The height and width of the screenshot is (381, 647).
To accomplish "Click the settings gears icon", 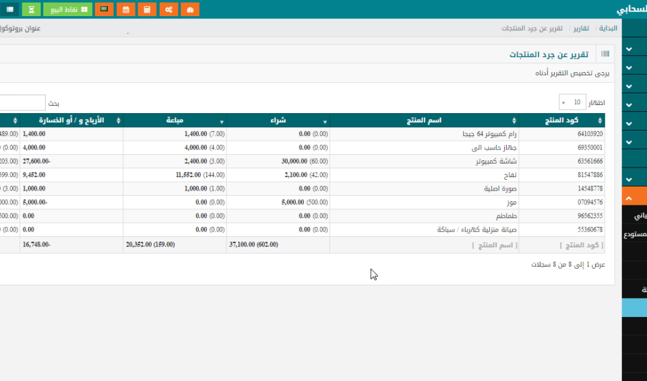I will point(169,9).
